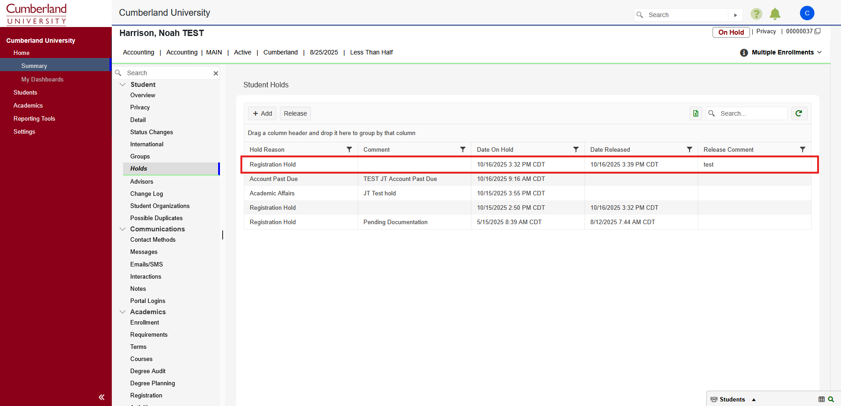Image resolution: width=841 pixels, height=406 pixels.
Task: Collapse the Academics section
Action: pyautogui.click(x=123, y=312)
